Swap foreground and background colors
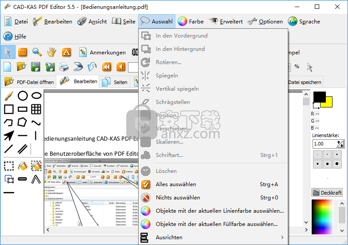348x245 pixels. coord(316,106)
